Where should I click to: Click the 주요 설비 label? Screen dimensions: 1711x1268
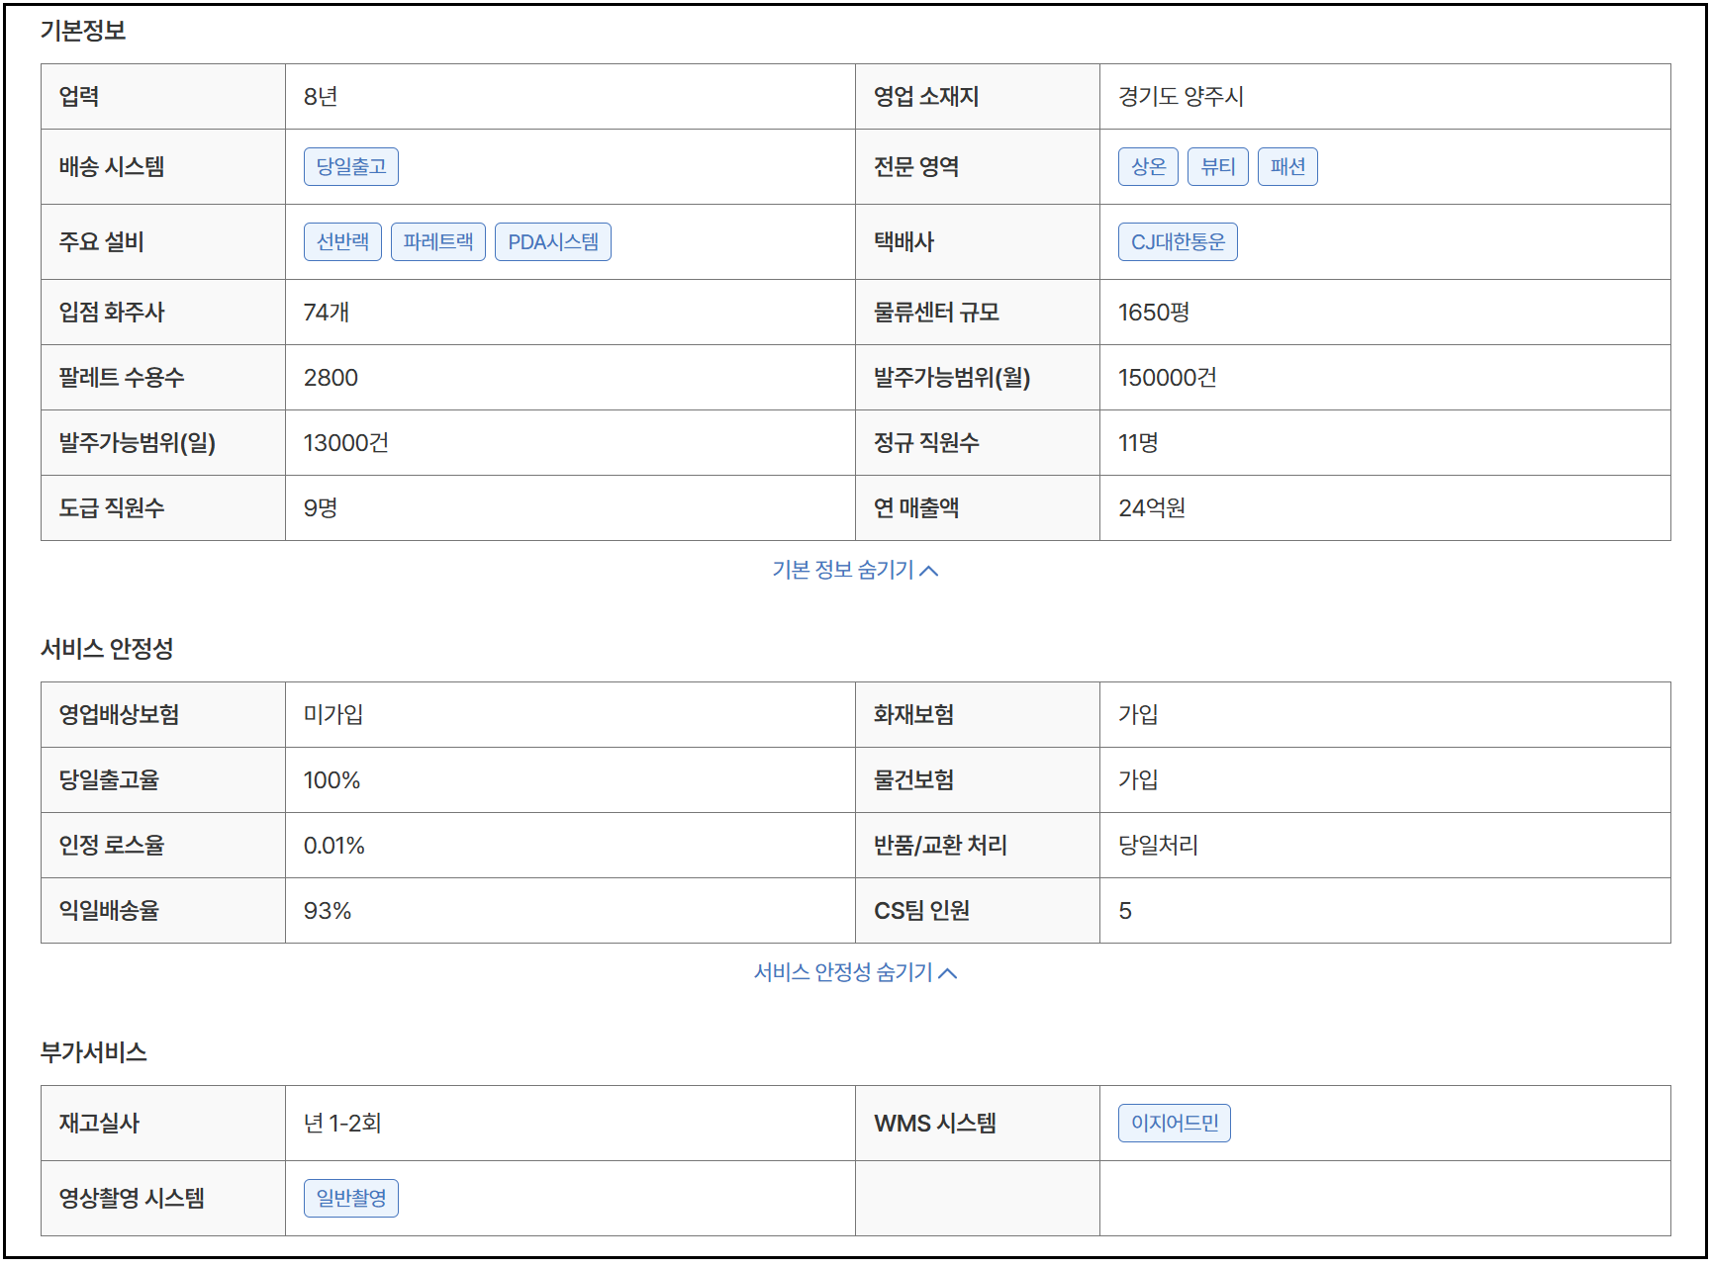click(102, 241)
